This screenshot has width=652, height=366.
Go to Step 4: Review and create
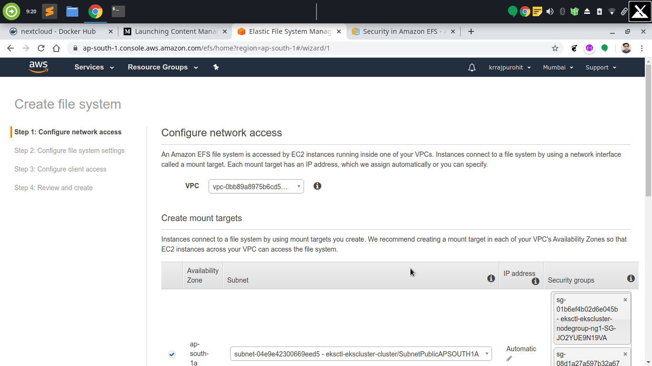53,188
